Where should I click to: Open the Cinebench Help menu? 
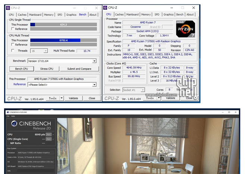tap(13, 116)
